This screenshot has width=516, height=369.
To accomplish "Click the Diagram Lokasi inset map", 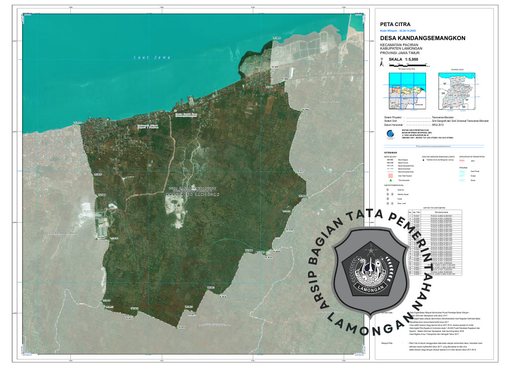I will (x=457, y=91).
